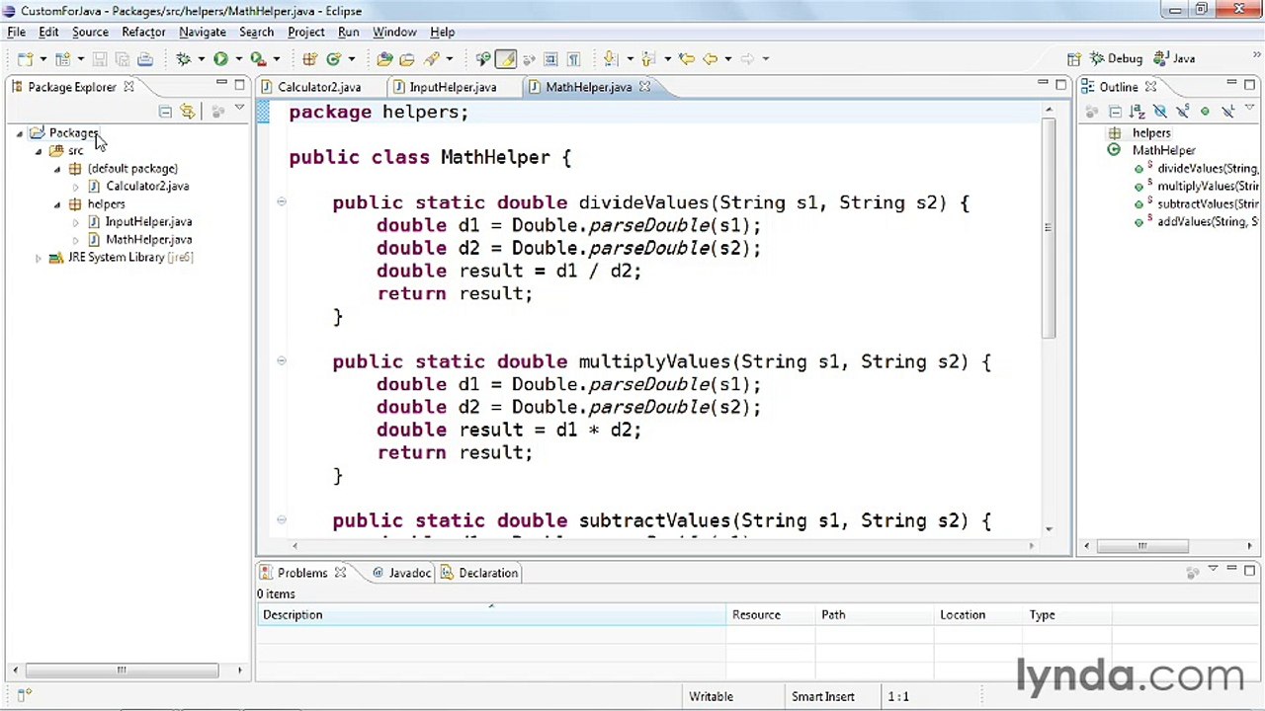Click the Open Perspective icon
Image resolution: width=1265 pixels, height=711 pixels.
click(x=1074, y=59)
